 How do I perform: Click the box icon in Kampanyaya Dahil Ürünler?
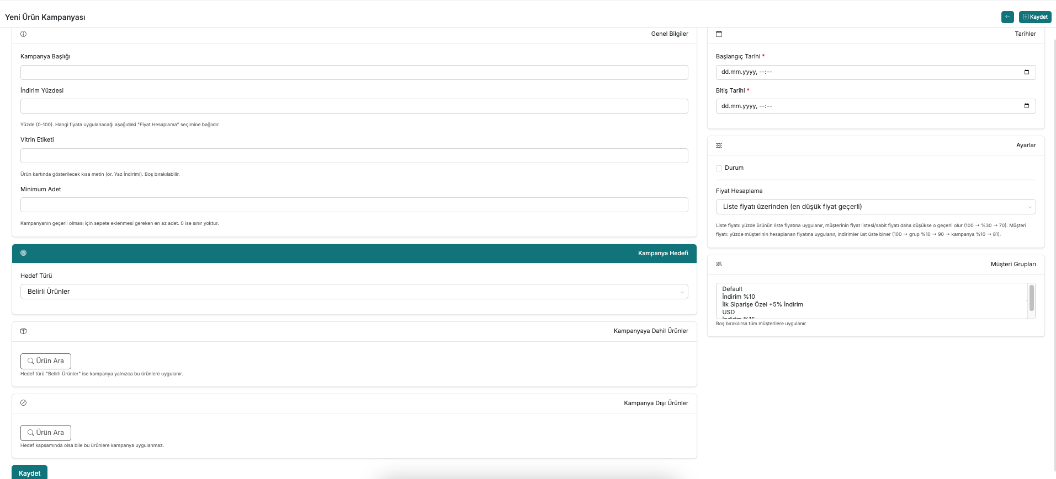click(23, 331)
